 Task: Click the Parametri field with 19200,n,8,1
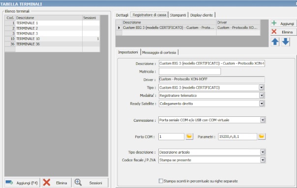tap(238, 136)
